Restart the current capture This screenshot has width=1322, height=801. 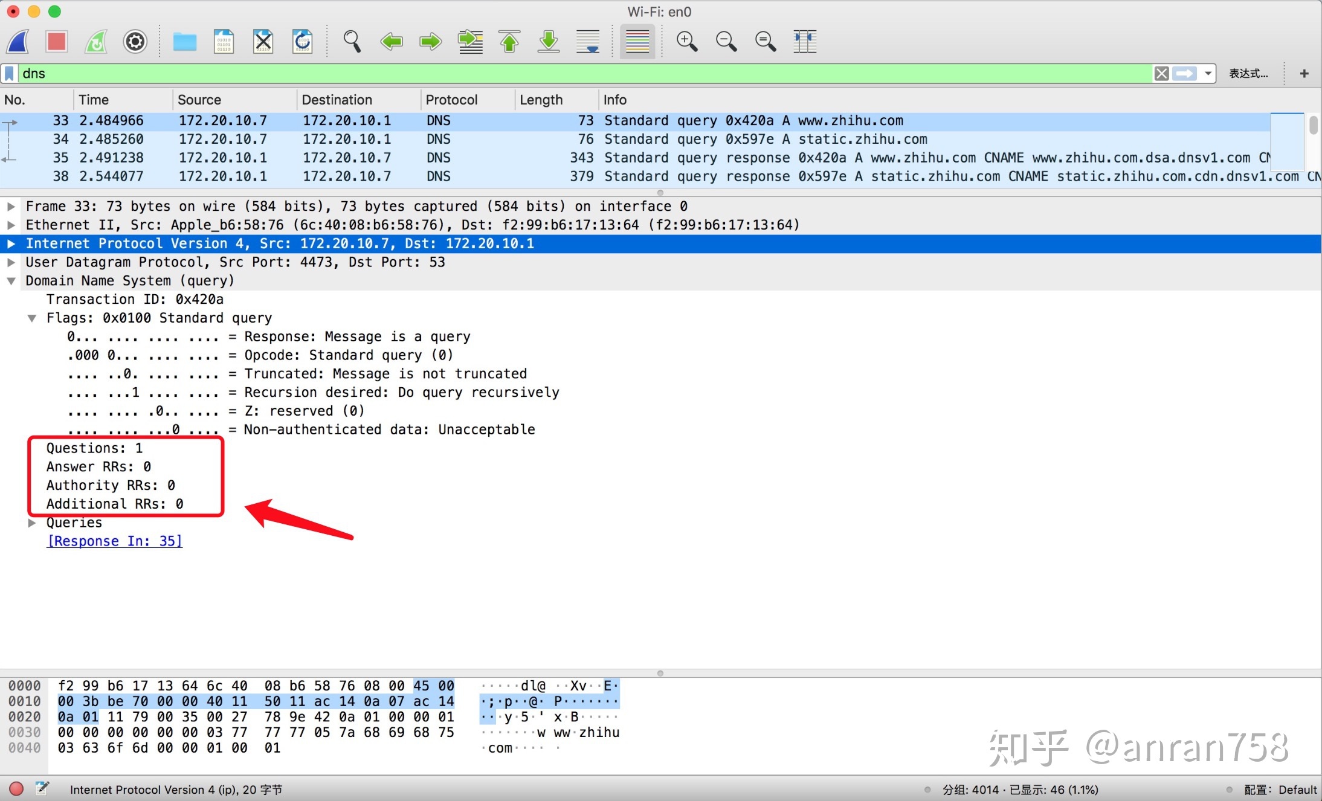point(96,42)
